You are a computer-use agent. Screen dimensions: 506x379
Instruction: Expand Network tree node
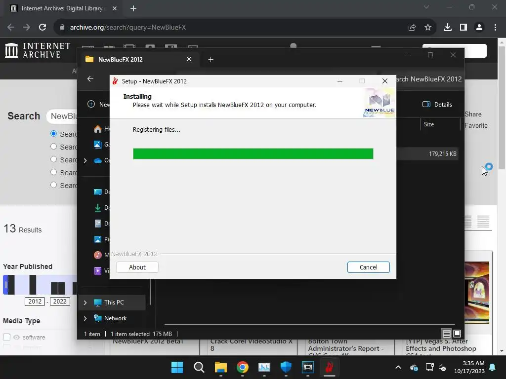point(85,318)
